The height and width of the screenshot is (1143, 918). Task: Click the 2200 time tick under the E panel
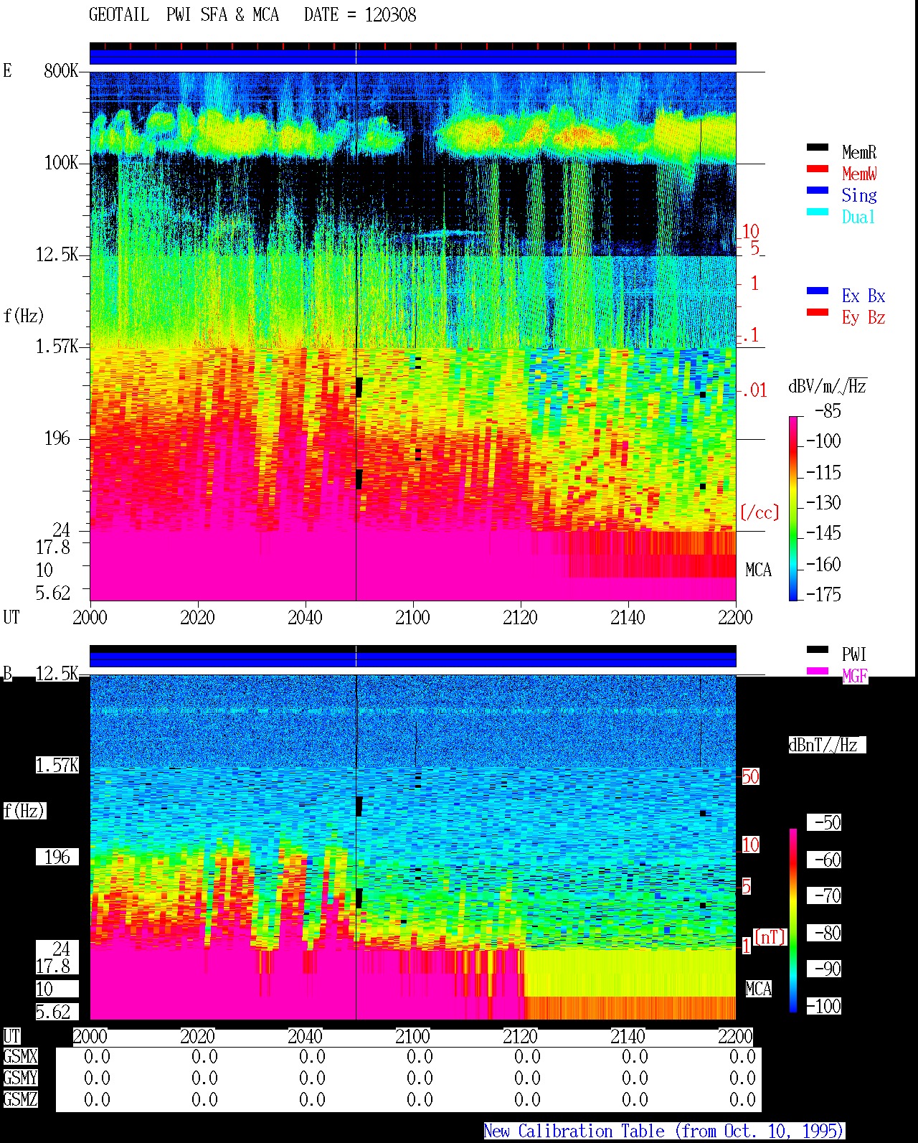[x=735, y=617]
